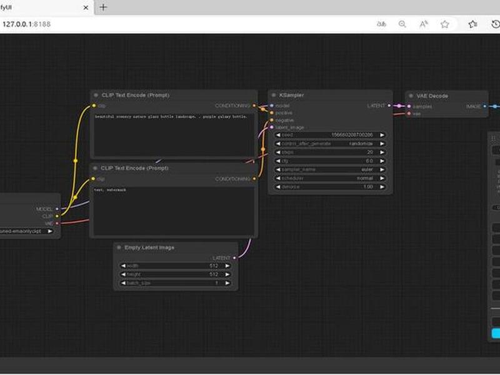Increase the KSampler seed with right arrow
The height and width of the screenshot is (375, 500).
pos(382,135)
